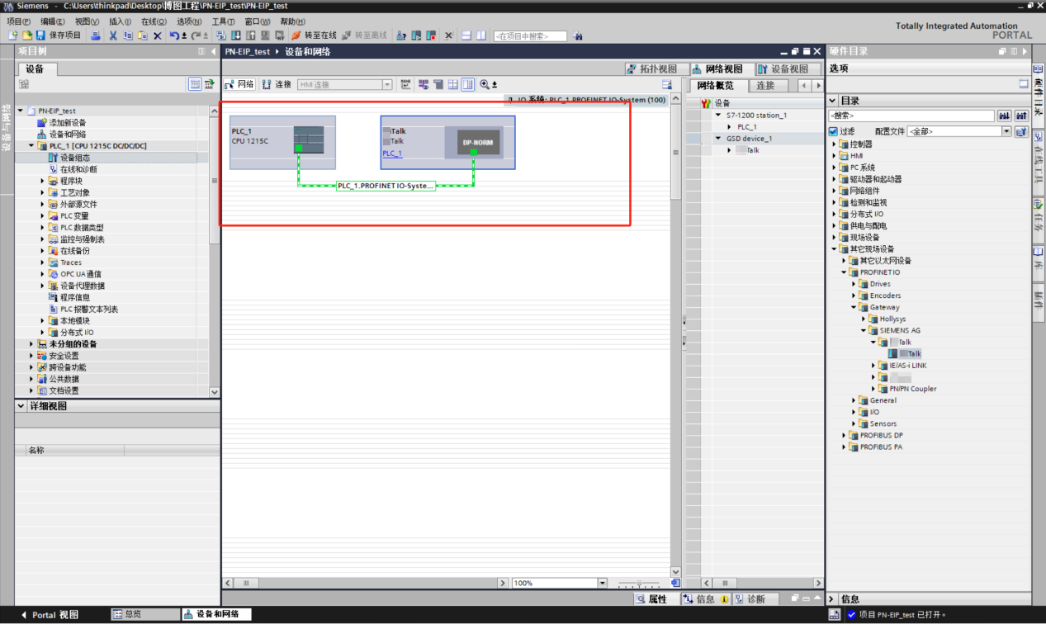Screen dimensions: 1046x624
Task: Switch to the 拓扑视图 tab
Action: [x=652, y=69]
